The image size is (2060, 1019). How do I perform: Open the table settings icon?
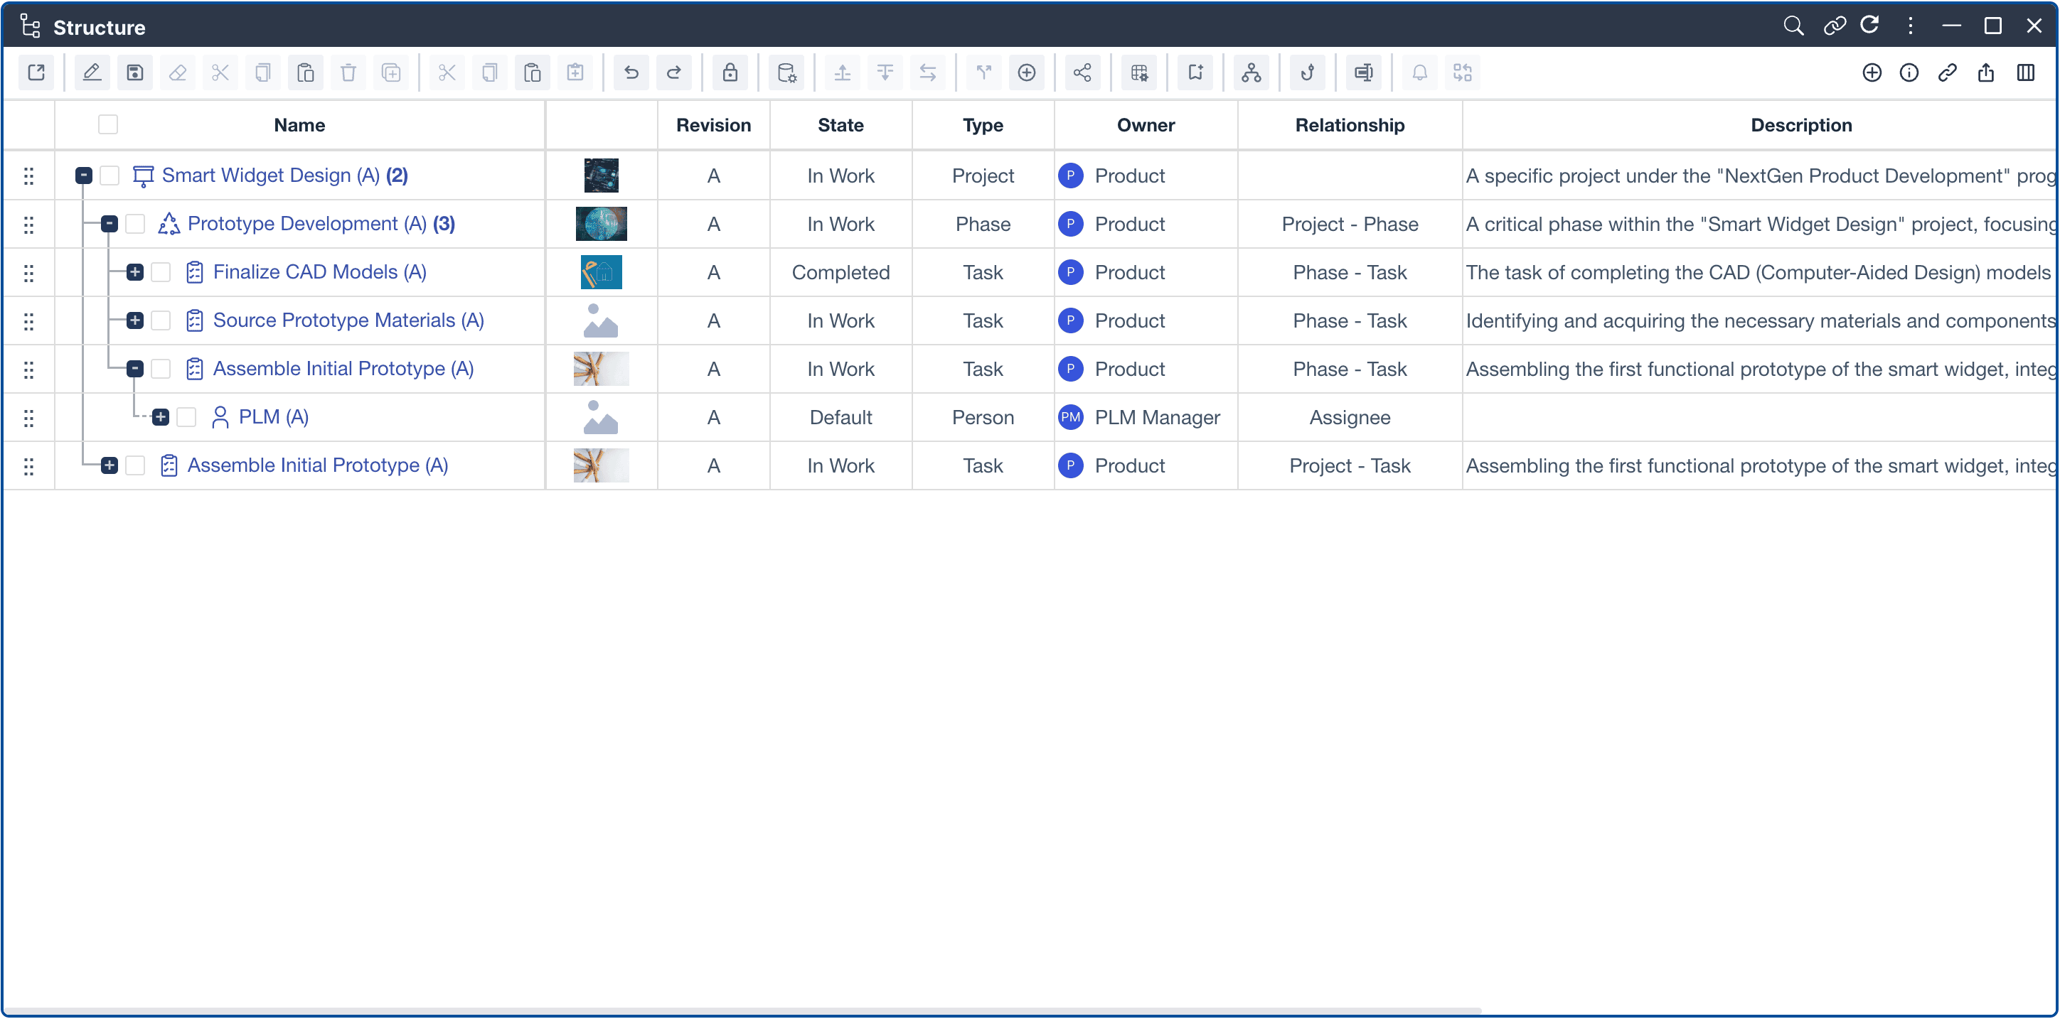point(1140,72)
